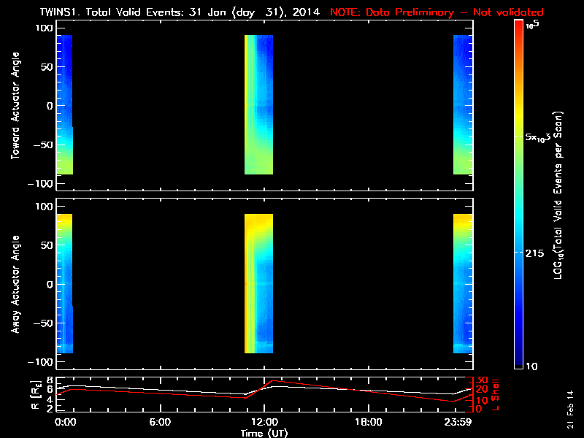Click the '6:00' time axis tick label
The height and width of the screenshot is (438, 584).
[159, 423]
